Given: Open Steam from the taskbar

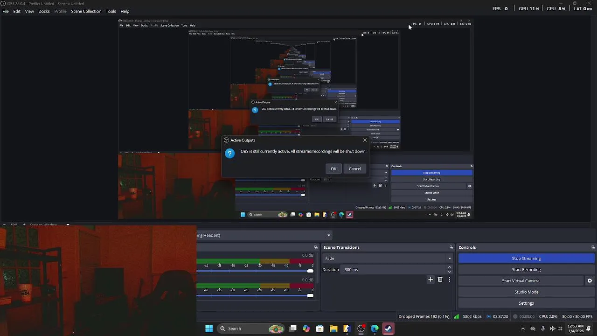Looking at the screenshot, I should coord(388,329).
